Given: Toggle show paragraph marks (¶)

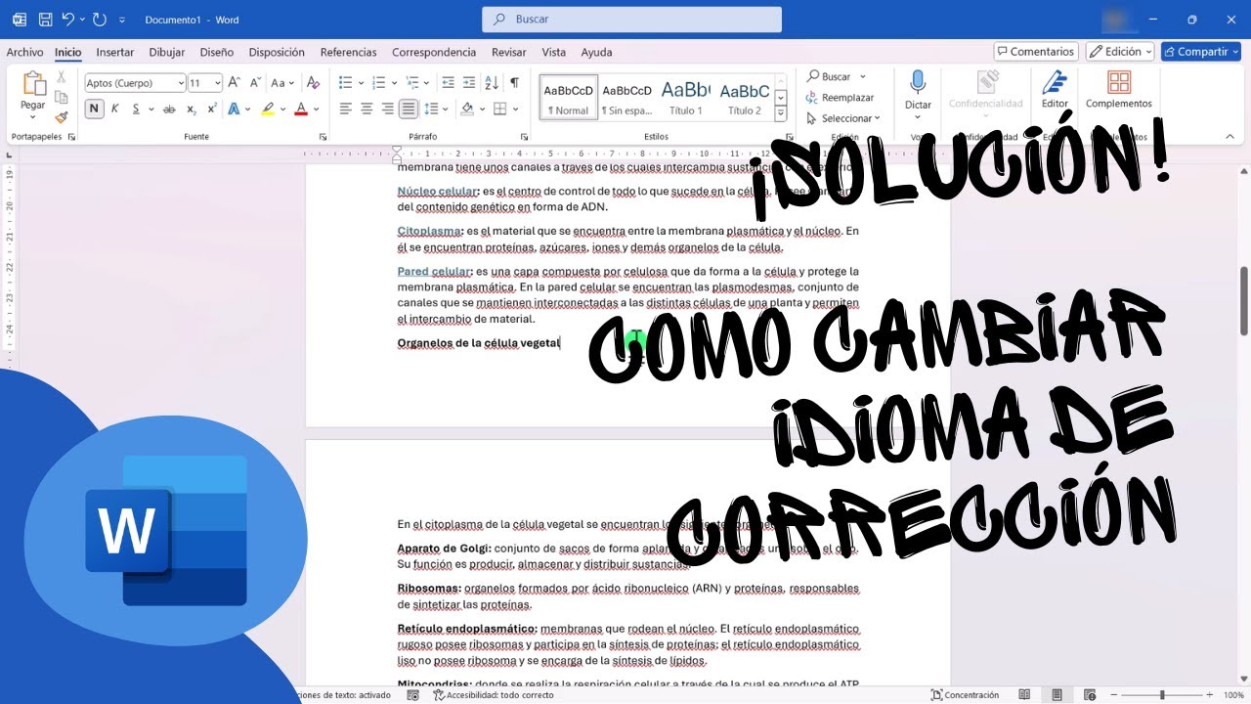Looking at the screenshot, I should [514, 83].
